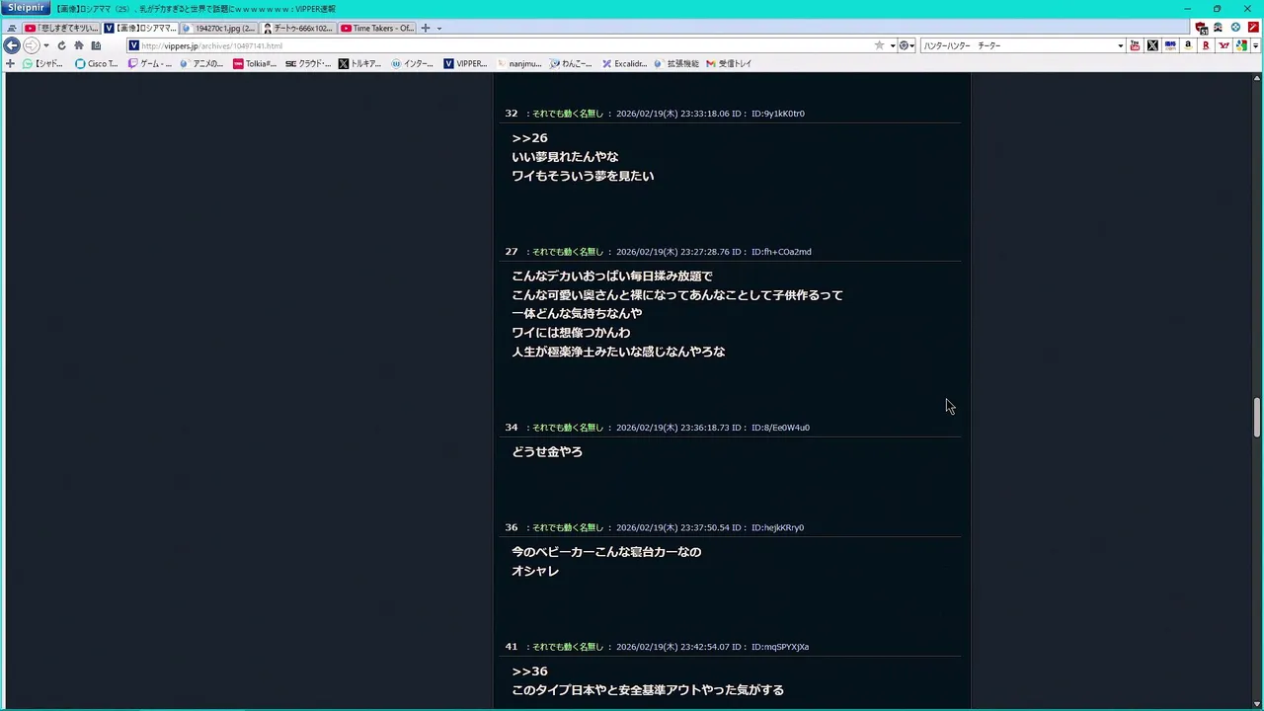Screen dimensions: 1264x711
Task: Open the nanjmu... bookmark
Action: [518, 63]
